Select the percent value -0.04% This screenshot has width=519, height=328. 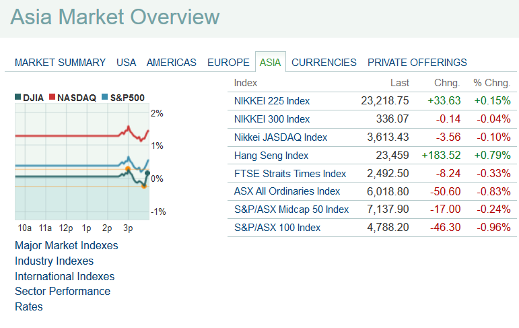(x=493, y=119)
